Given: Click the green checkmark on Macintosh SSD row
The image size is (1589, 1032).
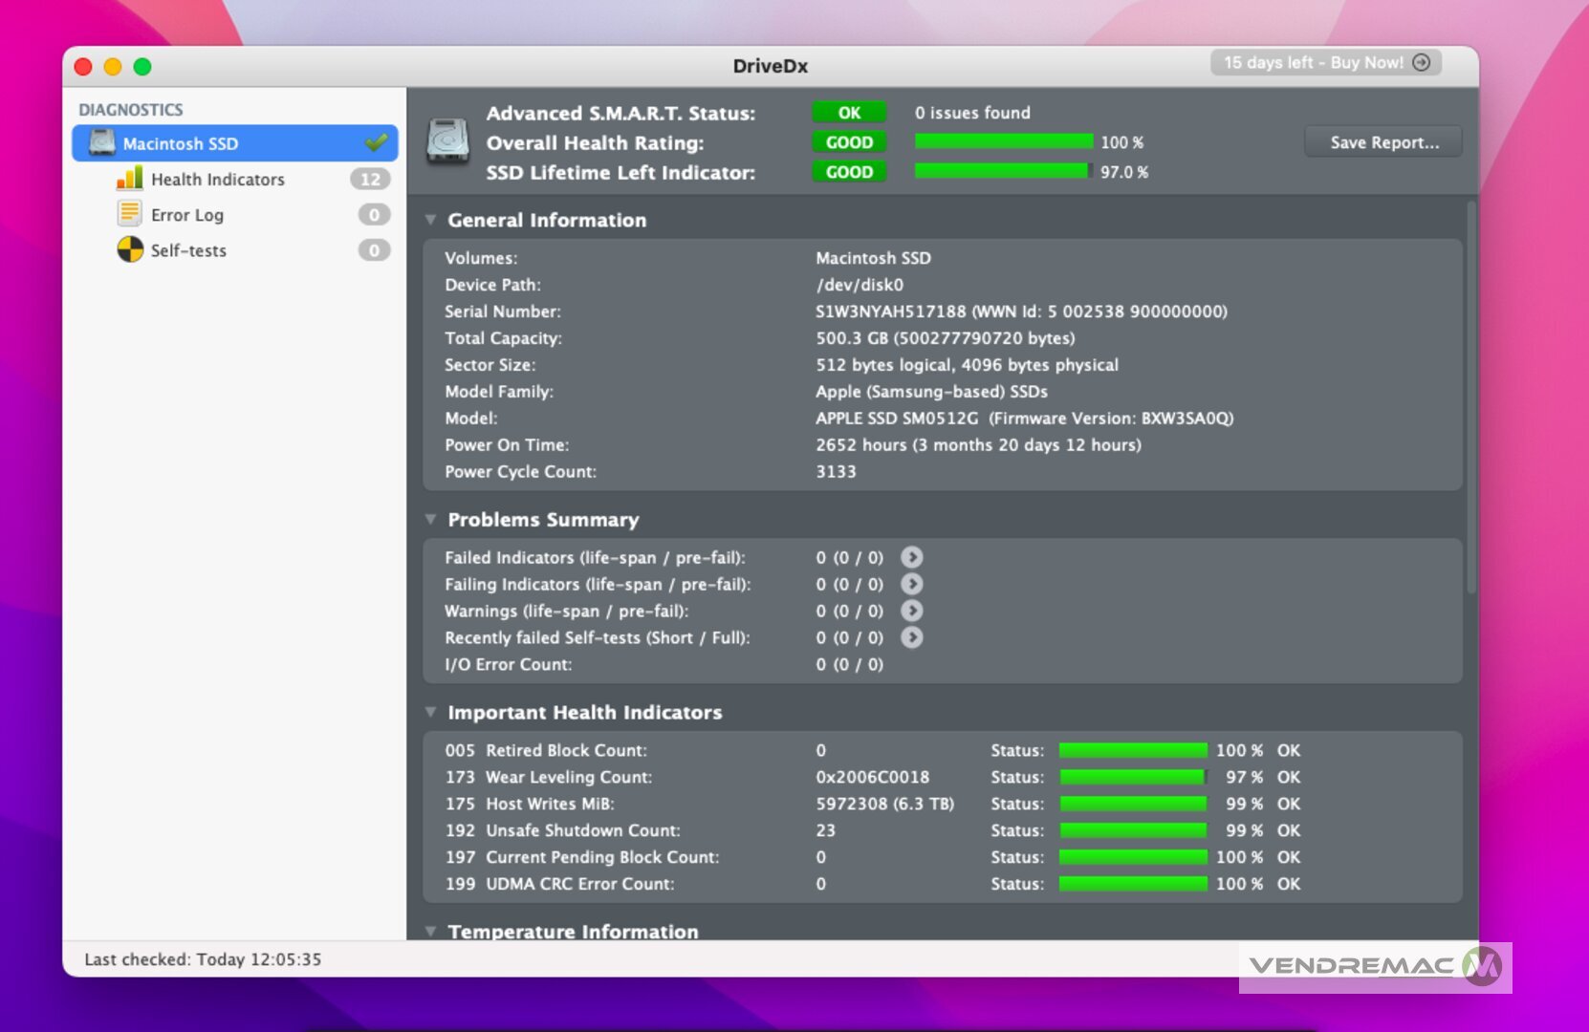Looking at the screenshot, I should coord(376,143).
